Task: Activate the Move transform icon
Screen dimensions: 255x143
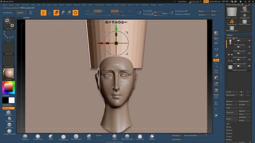Action: (56, 13)
